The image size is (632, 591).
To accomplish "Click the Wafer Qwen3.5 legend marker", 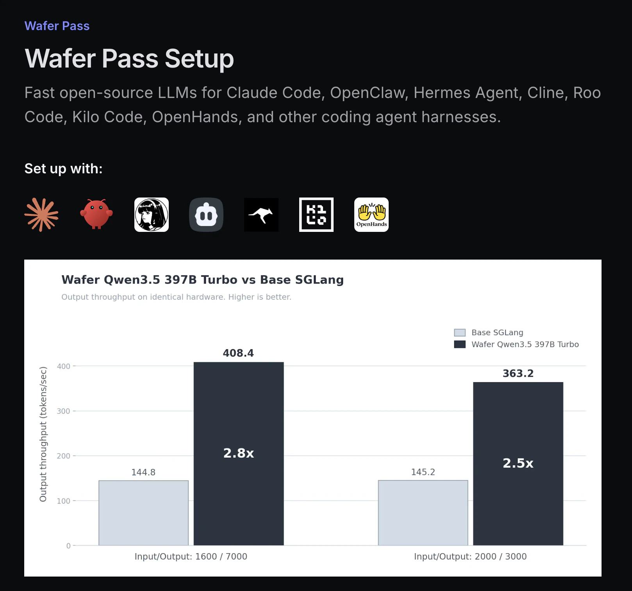I will point(460,344).
